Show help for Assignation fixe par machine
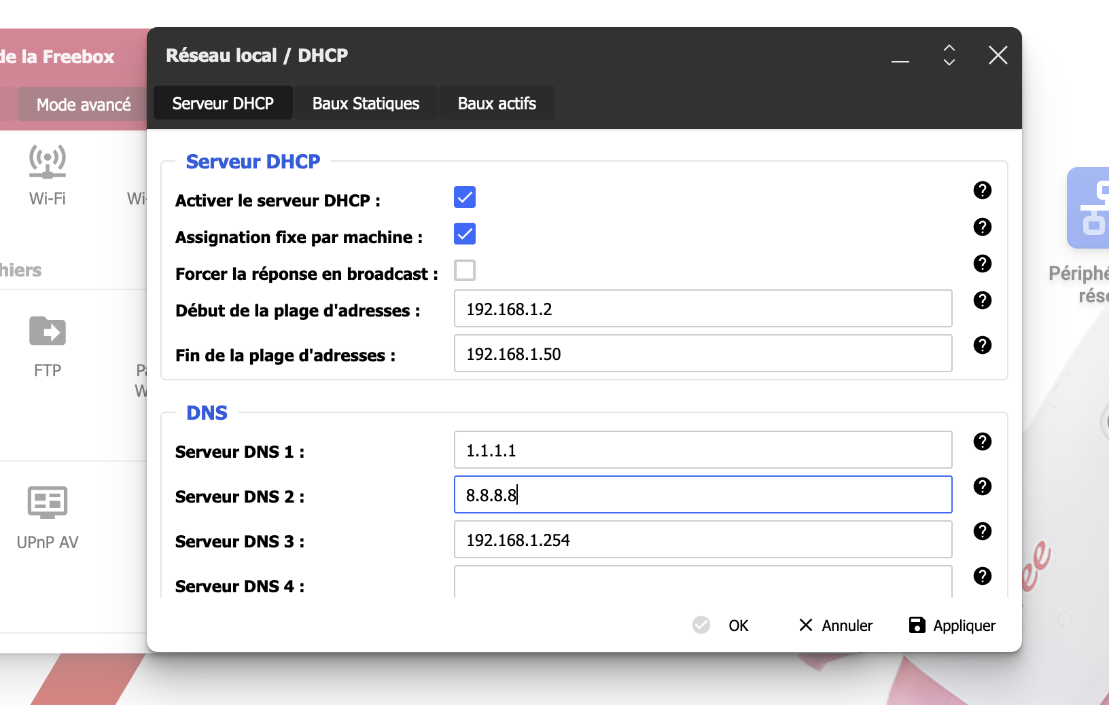1109x705 pixels. tap(982, 227)
